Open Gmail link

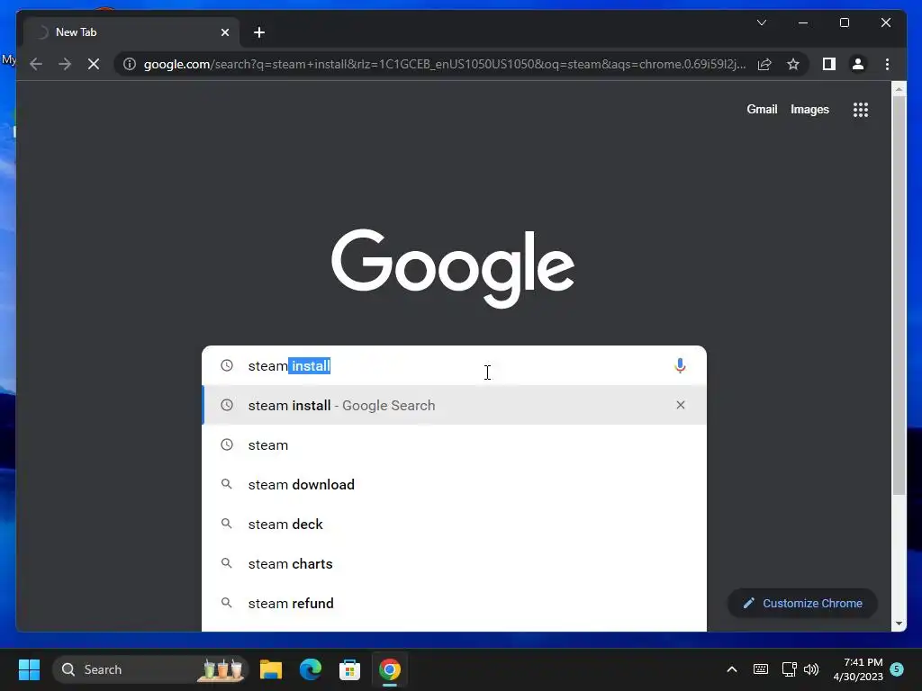point(762,109)
